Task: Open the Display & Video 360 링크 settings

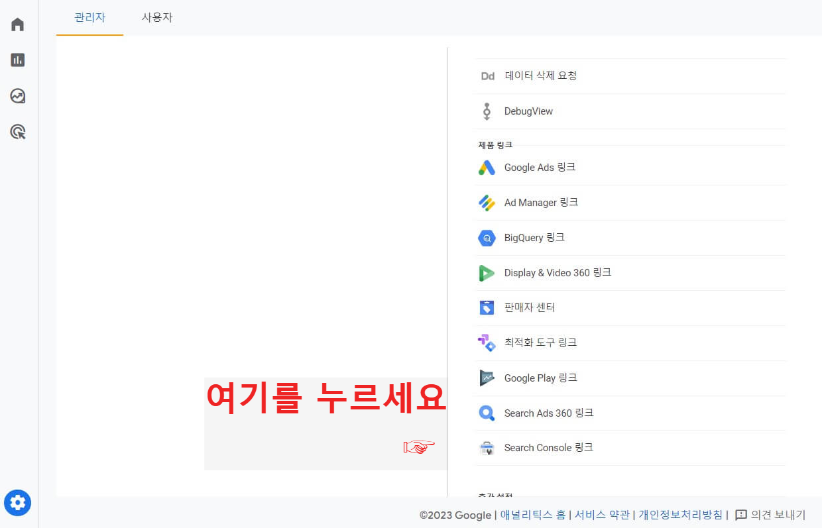Action: [x=558, y=272]
